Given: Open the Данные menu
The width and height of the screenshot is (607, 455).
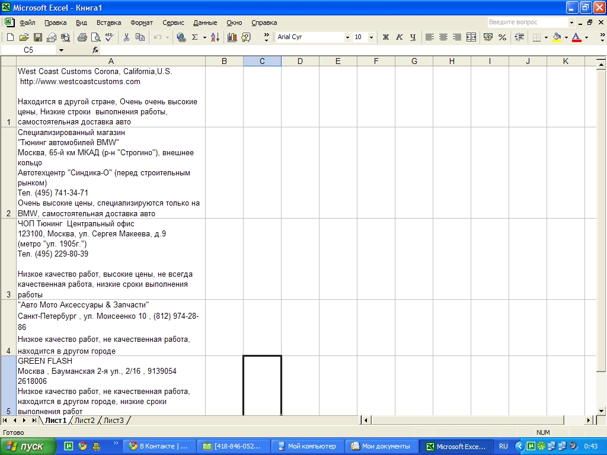Looking at the screenshot, I should click(x=205, y=23).
